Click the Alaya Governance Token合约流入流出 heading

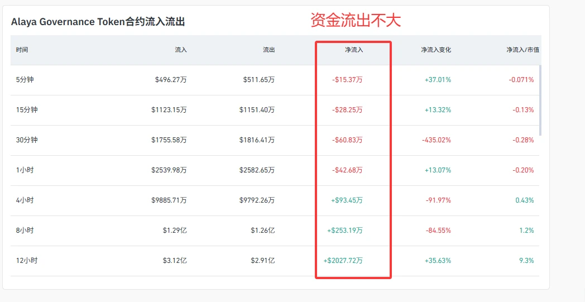tap(98, 22)
